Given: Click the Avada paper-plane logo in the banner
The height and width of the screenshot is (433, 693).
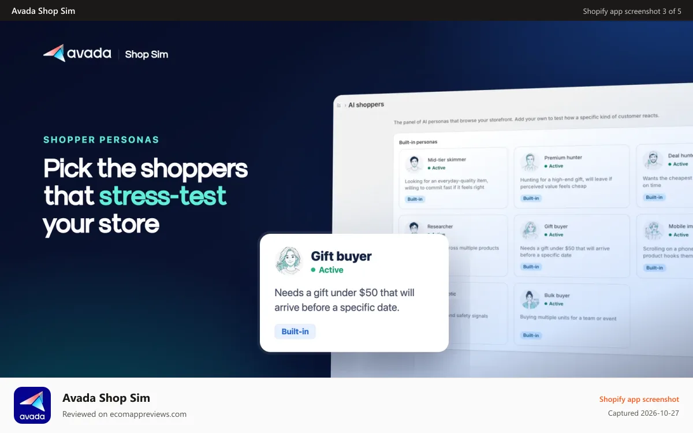Looking at the screenshot, I should coord(54,53).
